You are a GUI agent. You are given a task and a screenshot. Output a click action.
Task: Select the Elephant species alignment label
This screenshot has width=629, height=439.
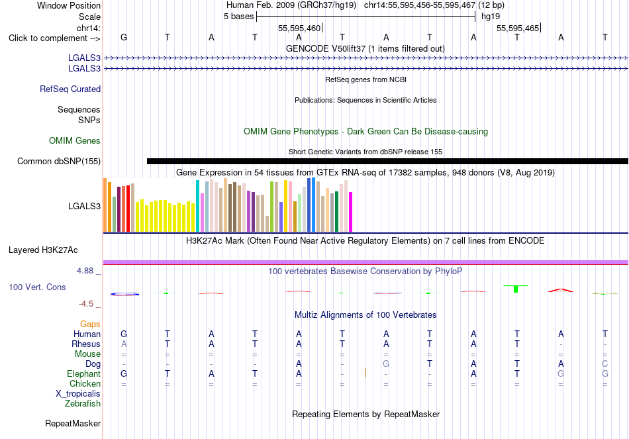[x=83, y=373]
